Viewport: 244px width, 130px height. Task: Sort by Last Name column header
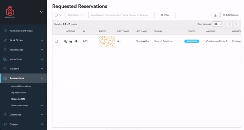(x=141, y=31)
